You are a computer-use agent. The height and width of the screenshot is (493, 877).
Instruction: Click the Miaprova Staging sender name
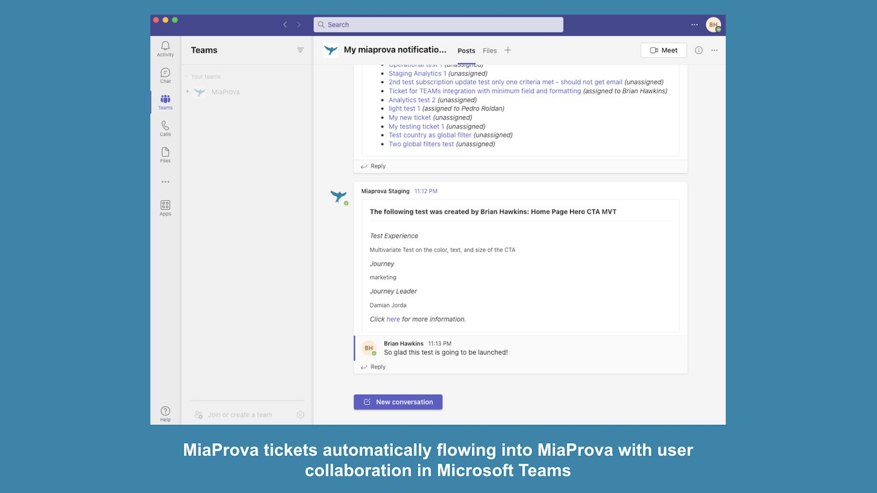385,191
